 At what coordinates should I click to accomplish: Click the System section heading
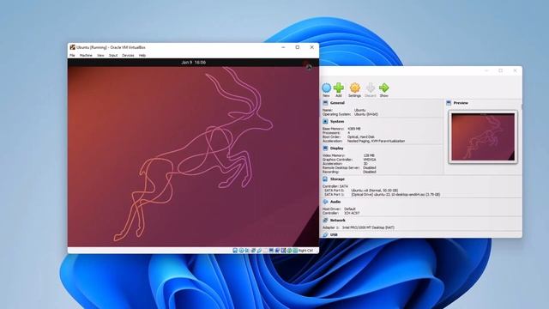337,121
